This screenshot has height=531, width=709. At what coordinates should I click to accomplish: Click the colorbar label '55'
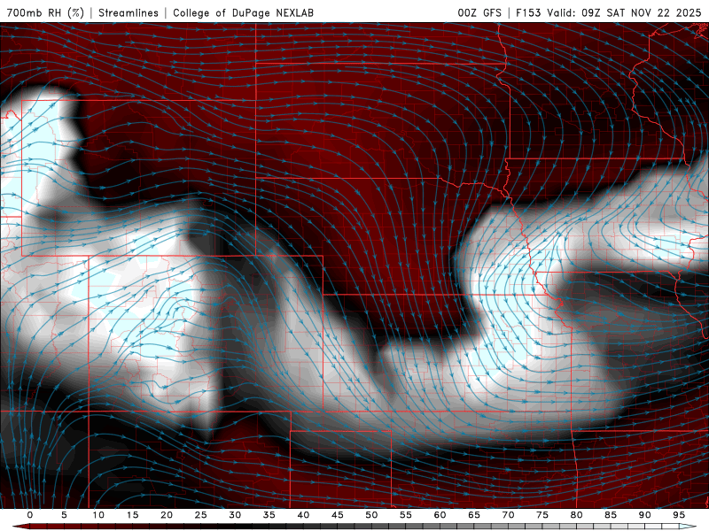pos(406,515)
